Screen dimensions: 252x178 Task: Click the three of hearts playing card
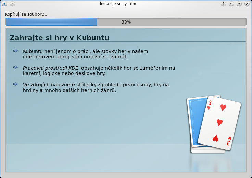click(219, 123)
